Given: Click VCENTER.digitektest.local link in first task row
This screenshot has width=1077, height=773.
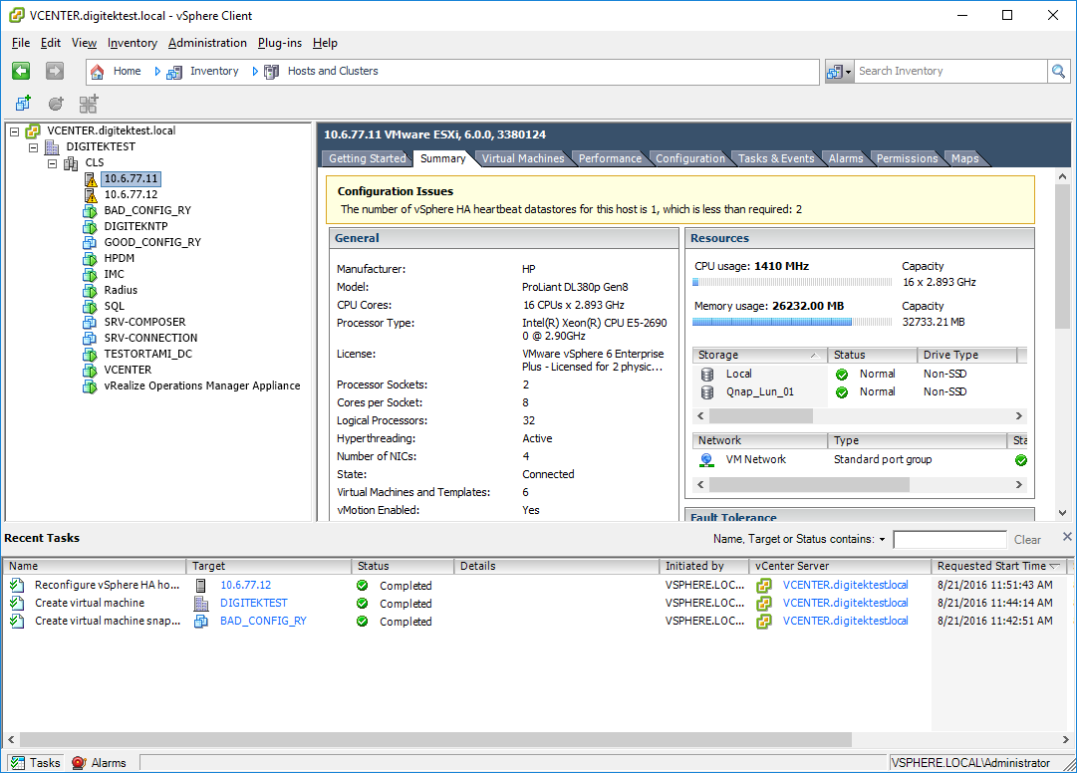Looking at the screenshot, I should 845,586.
